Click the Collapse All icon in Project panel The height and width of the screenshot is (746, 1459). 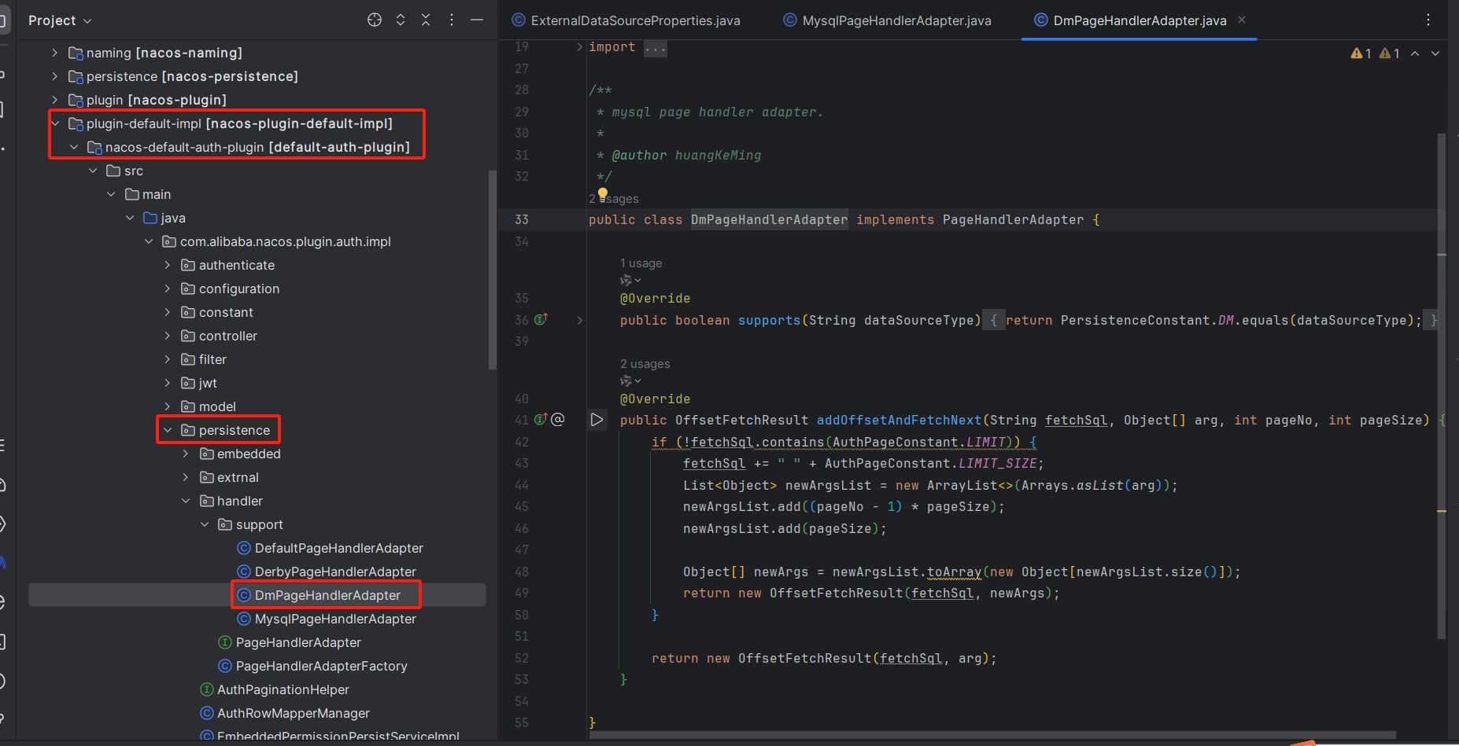click(426, 20)
